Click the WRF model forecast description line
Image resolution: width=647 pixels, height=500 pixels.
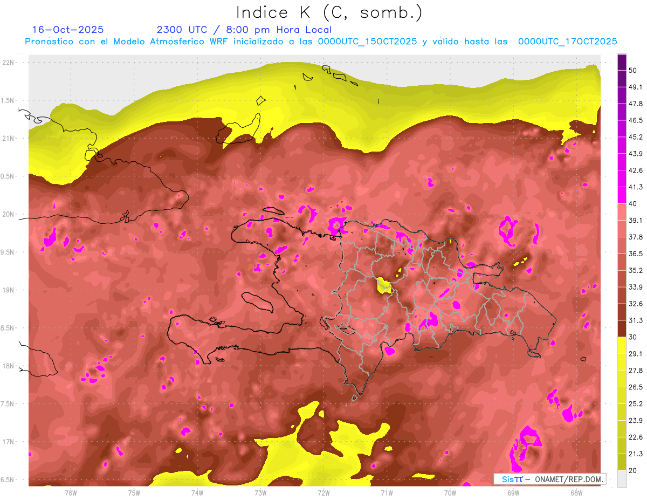(x=321, y=42)
